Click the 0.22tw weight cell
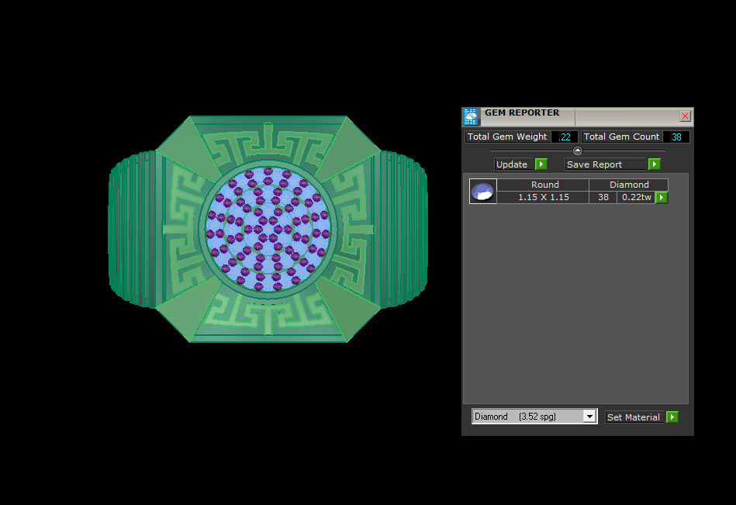 (636, 197)
